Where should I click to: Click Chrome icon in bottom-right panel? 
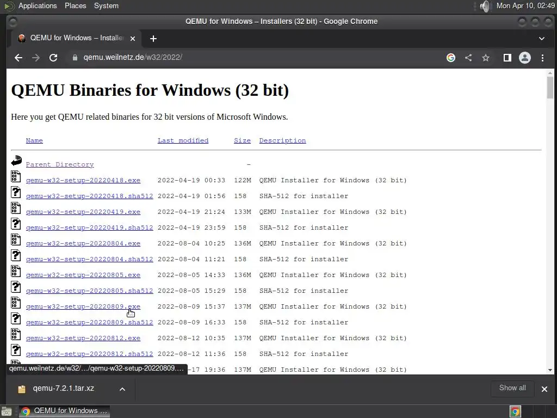(x=515, y=411)
